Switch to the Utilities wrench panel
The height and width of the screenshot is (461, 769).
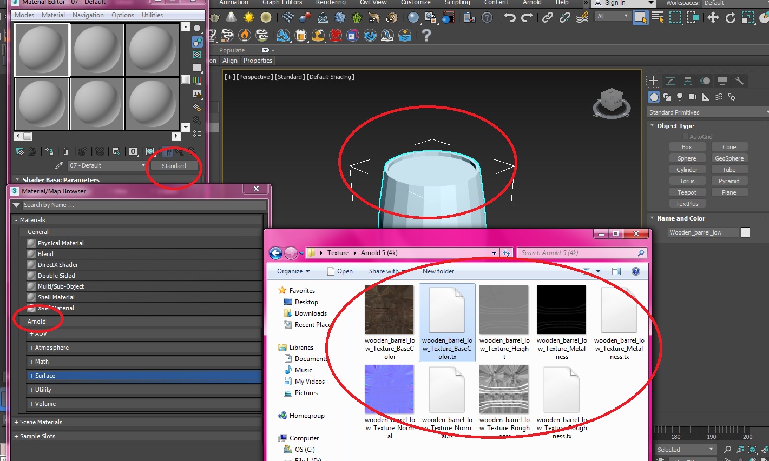click(x=739, y=81)
